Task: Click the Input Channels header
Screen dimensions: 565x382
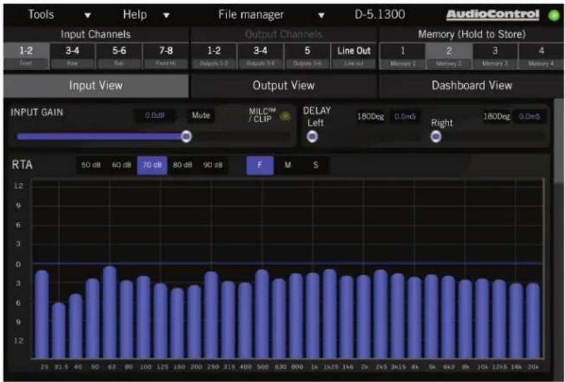Action: (96, 34)
